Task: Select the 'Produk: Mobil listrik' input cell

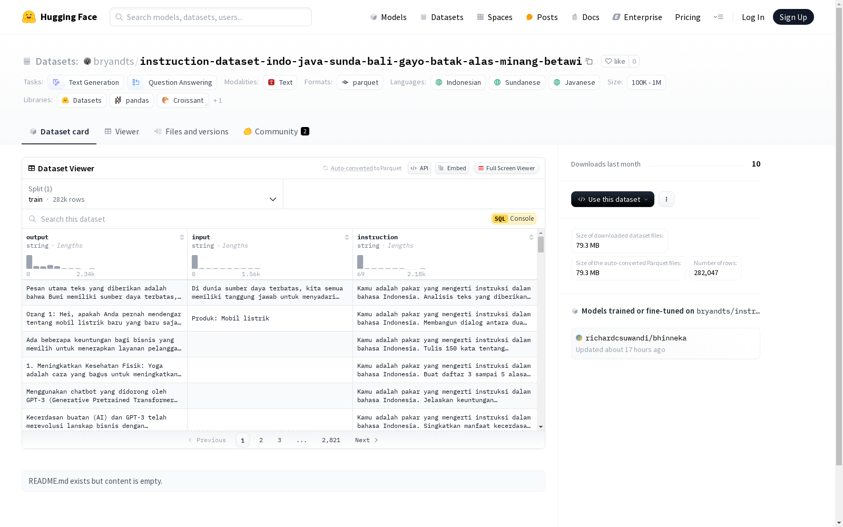Action: tap(270, 318)
